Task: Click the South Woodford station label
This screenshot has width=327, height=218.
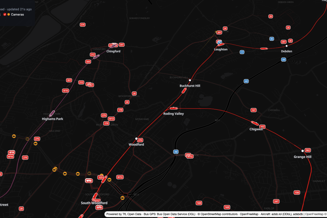Action: pos(94,203)
